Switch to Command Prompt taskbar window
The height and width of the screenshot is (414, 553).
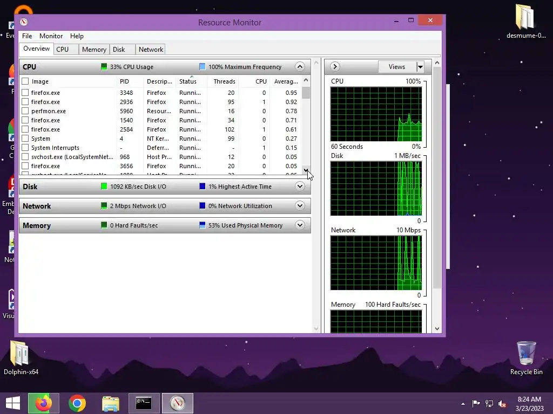tap(144, 403)
